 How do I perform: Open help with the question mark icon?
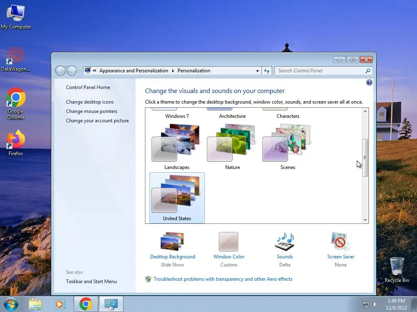coord(369,82)
